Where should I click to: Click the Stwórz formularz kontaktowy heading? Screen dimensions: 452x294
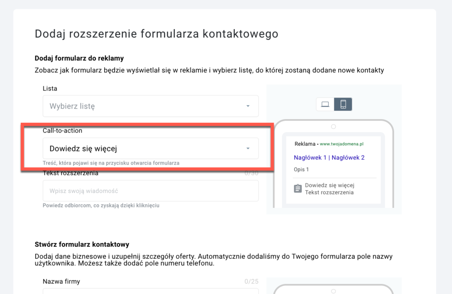(82, 245)
